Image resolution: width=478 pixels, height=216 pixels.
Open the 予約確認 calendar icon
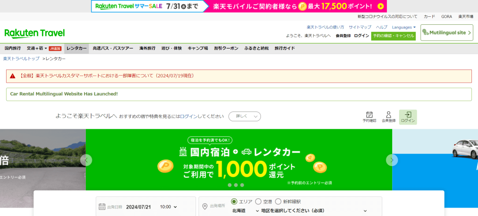[369, 117]
